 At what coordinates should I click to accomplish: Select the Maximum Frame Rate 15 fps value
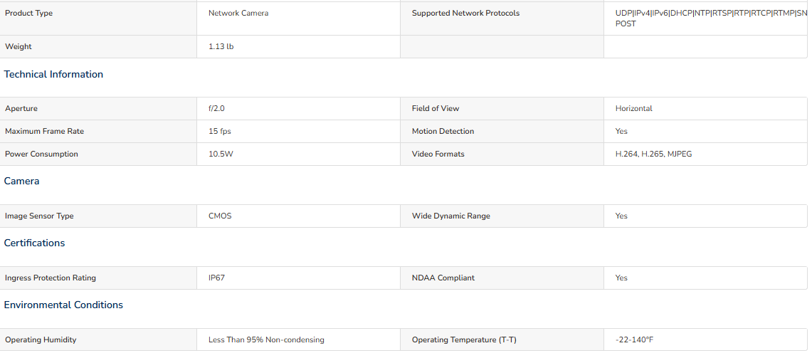[x=220, y=131]
